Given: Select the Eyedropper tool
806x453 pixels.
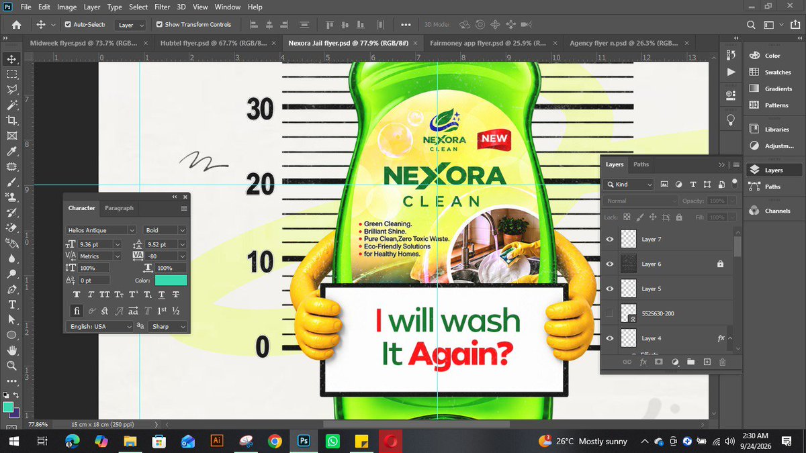Looking at the screenshot, I should [11, 151].
